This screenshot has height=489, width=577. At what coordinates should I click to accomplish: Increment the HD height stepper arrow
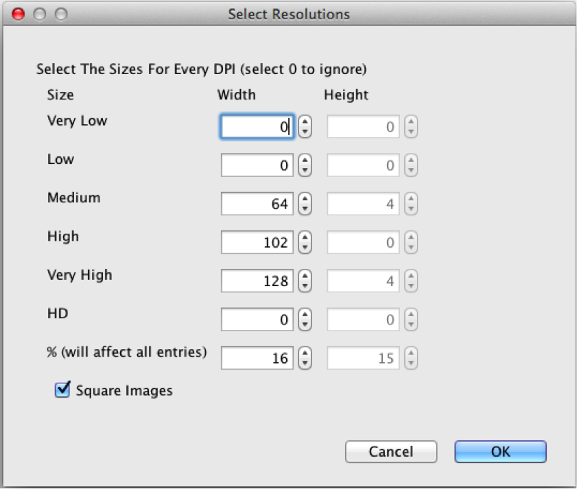coord(410,315)
